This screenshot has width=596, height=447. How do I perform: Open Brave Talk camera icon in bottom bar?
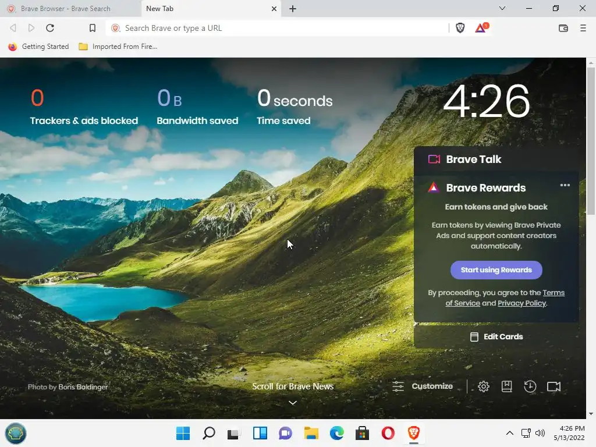coord(554,386)
